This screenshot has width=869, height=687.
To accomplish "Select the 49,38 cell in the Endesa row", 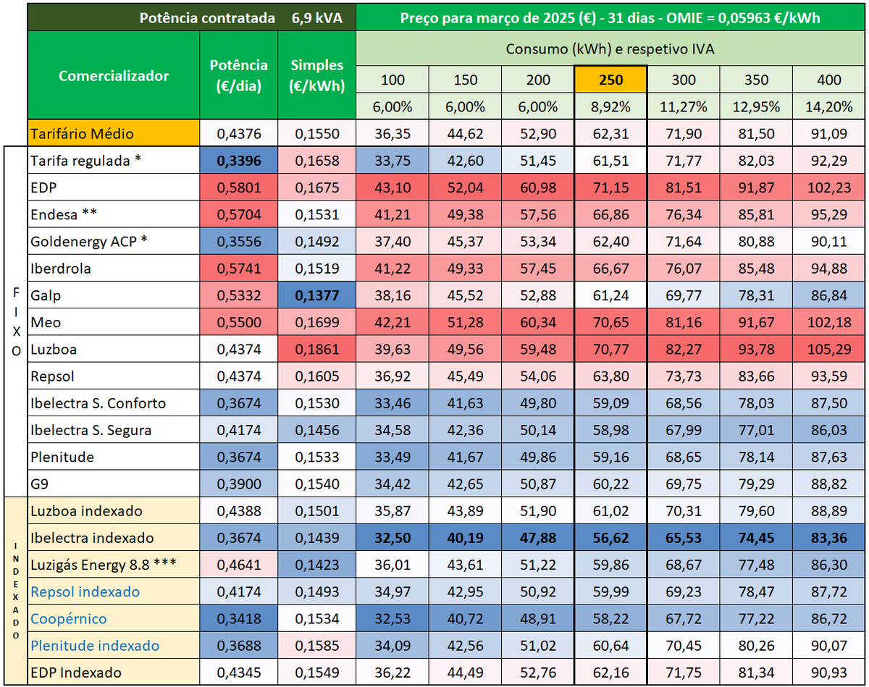I will point(465,214).
